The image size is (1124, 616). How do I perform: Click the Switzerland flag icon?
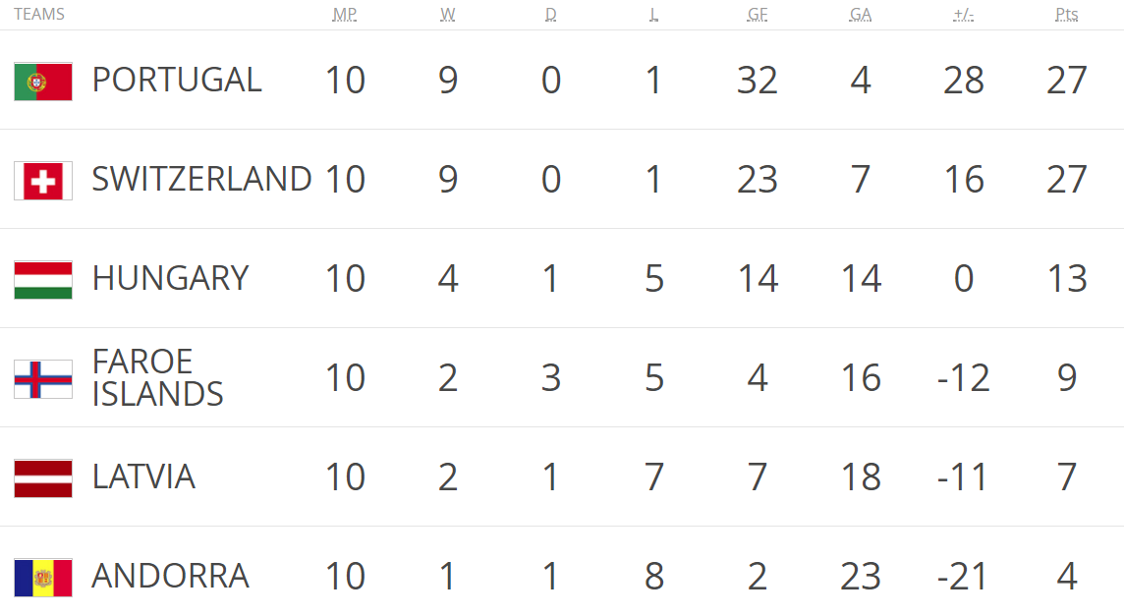[43, 181]
